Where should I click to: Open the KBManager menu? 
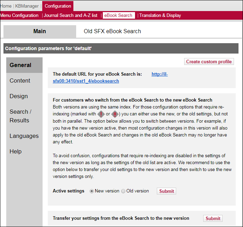[27, 6]
